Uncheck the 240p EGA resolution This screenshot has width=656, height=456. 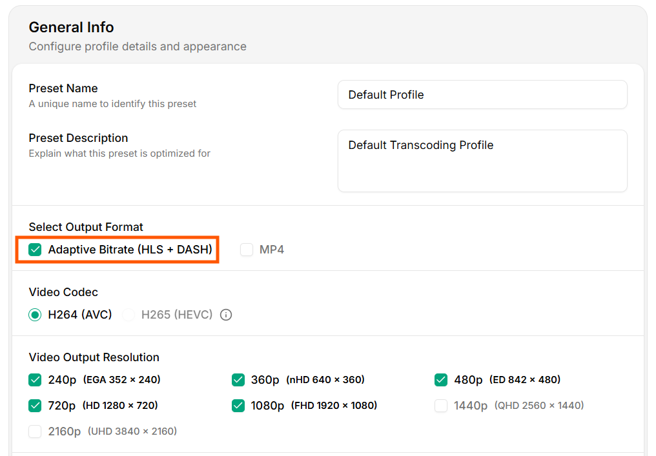click(35, 380)
